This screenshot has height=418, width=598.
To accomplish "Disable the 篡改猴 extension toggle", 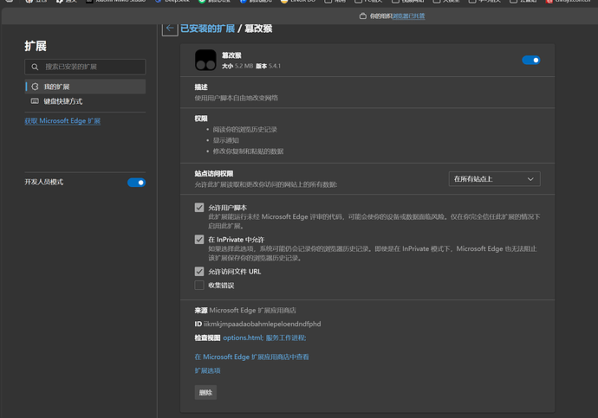I will click(531, 61).
